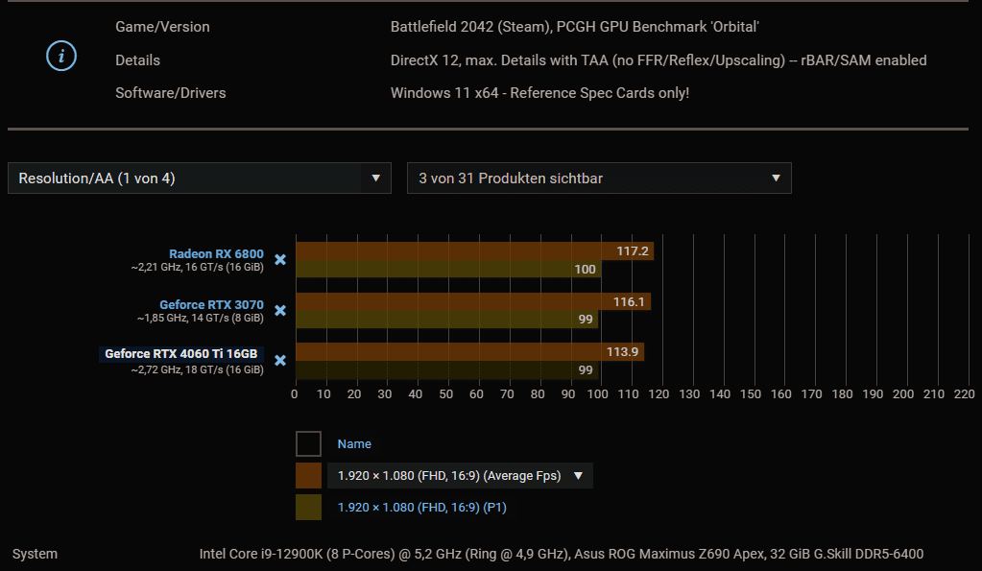This screenshot has height=571, width=982.
Task: Click the 116.1 bar of Geforce RTX 3070
Action: click(473, 301)
